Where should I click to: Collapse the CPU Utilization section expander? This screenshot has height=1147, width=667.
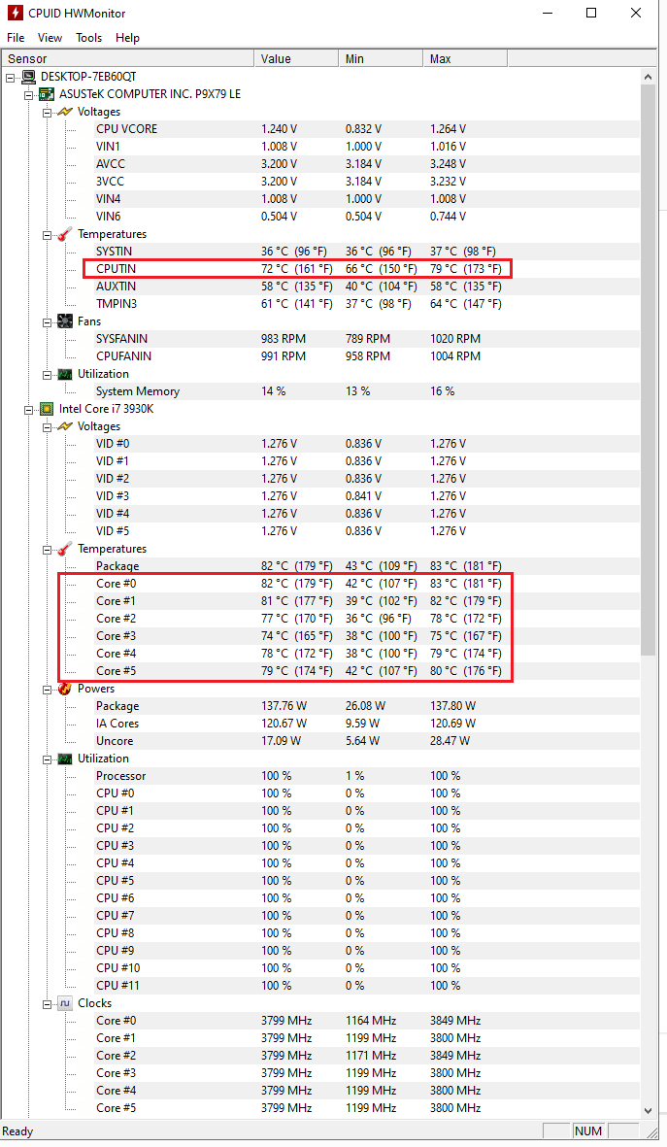point(47,759)
